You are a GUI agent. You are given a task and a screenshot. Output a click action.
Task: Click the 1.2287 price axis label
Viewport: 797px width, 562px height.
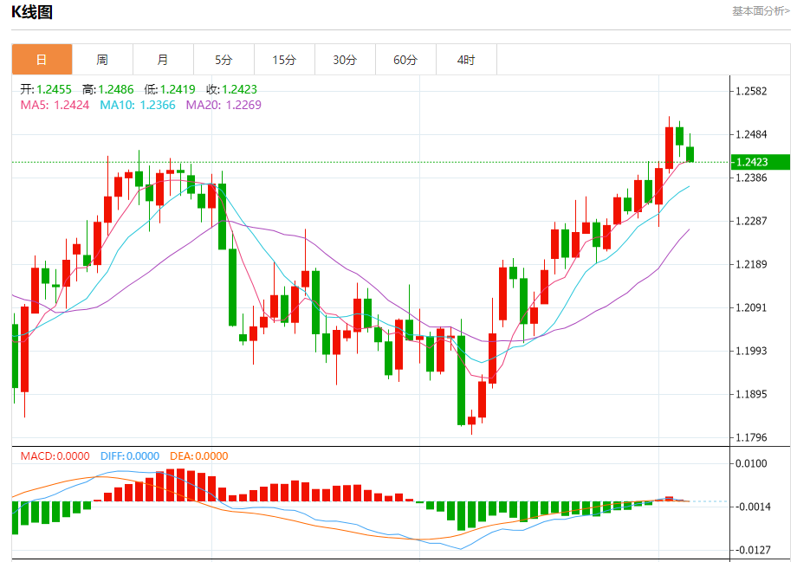tap(751, 221)
